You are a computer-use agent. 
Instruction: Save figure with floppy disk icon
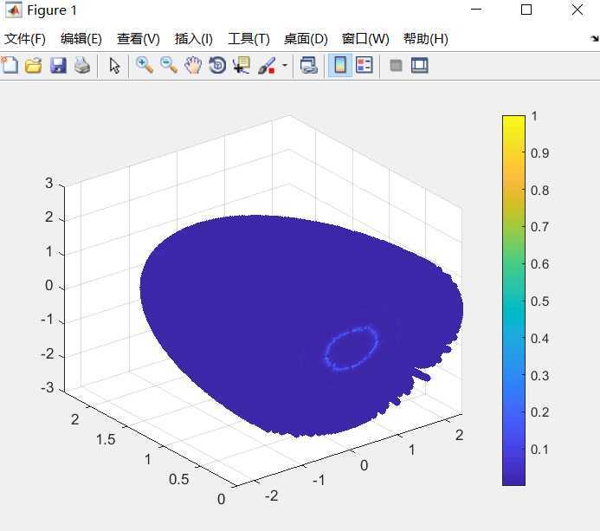[58, 66]
